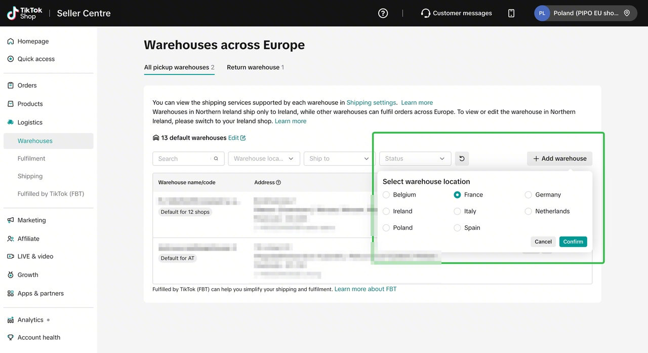Click the Address info question icon
This screenshot has height=353, width=648.
(278, 182)
